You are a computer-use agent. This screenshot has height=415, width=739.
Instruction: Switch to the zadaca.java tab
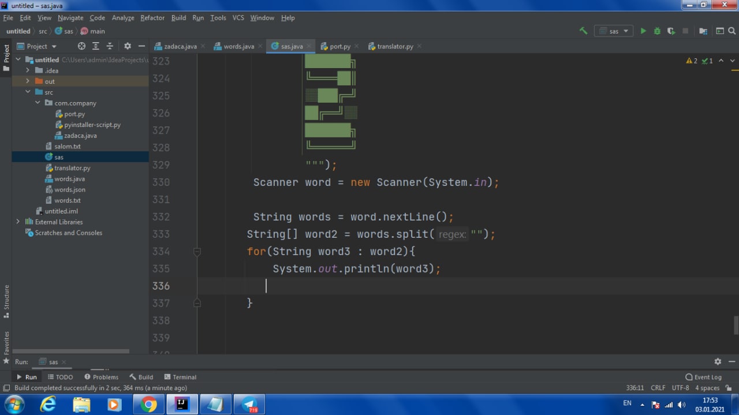tap(180, 46)
